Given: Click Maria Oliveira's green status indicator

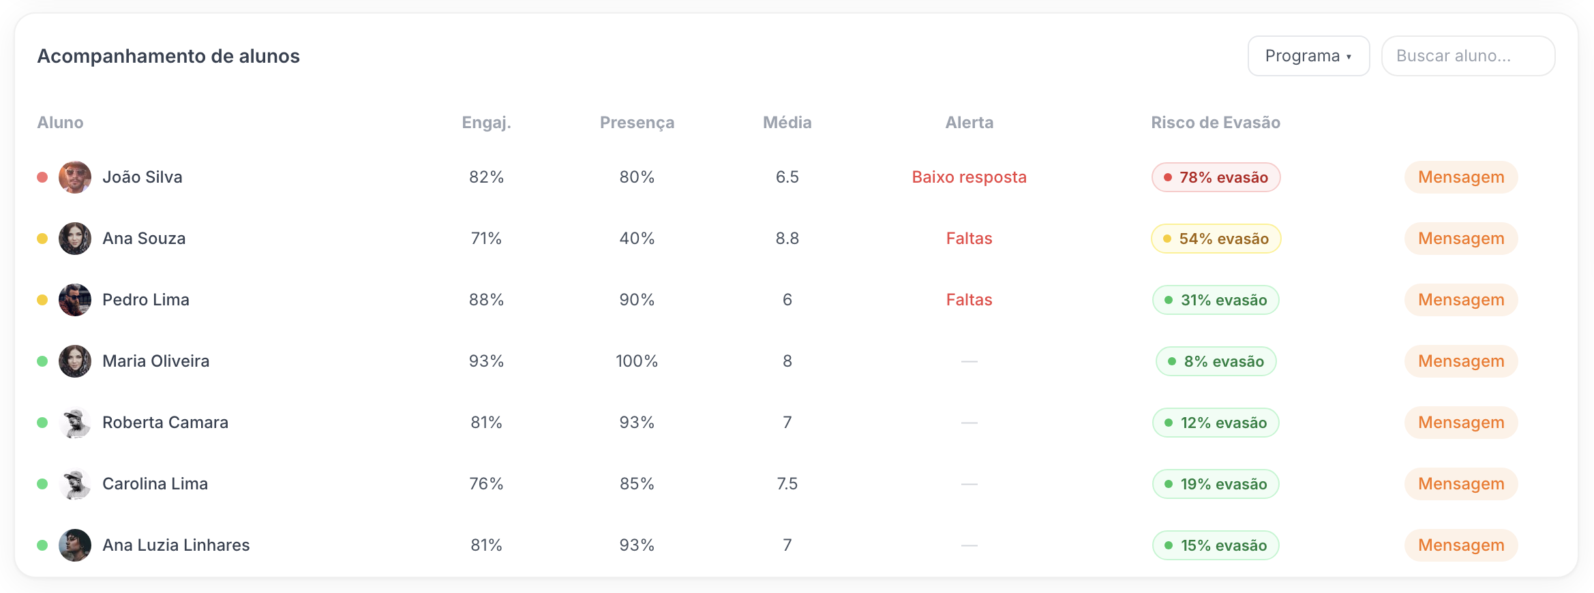Looking at the screenshot, I should pos(42,361).
